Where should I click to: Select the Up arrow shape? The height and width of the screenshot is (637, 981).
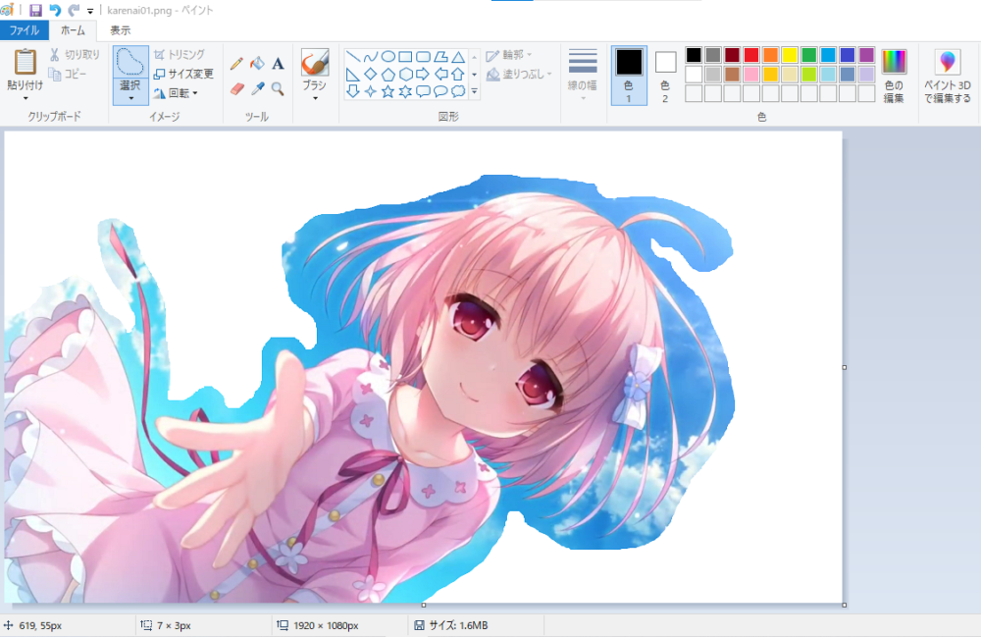pyautogui.click(x=458, y=75)
